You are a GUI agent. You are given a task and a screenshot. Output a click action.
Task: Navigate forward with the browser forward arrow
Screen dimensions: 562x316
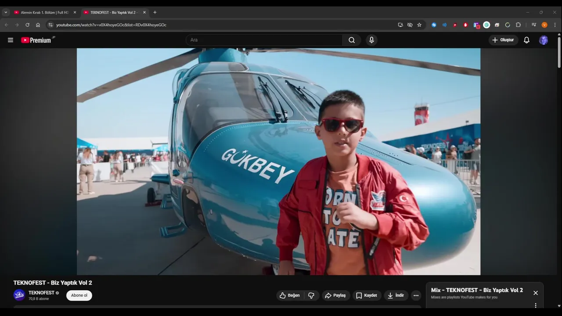[x=17, y=25]
